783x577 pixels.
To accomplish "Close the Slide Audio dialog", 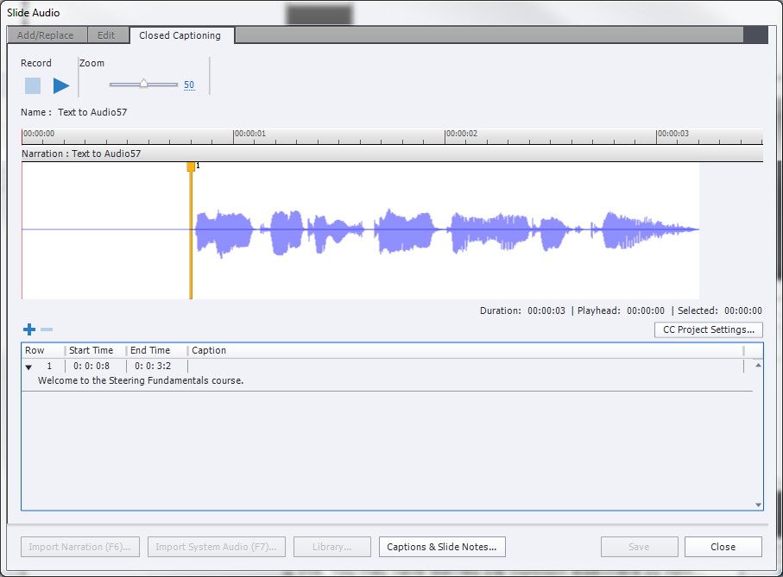I will (x=723, y=547).
